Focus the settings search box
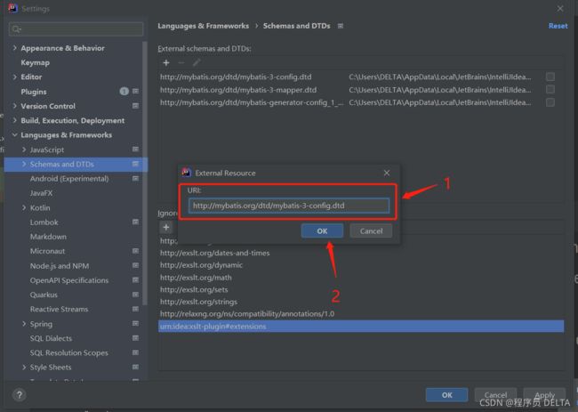 click(76, 29)
